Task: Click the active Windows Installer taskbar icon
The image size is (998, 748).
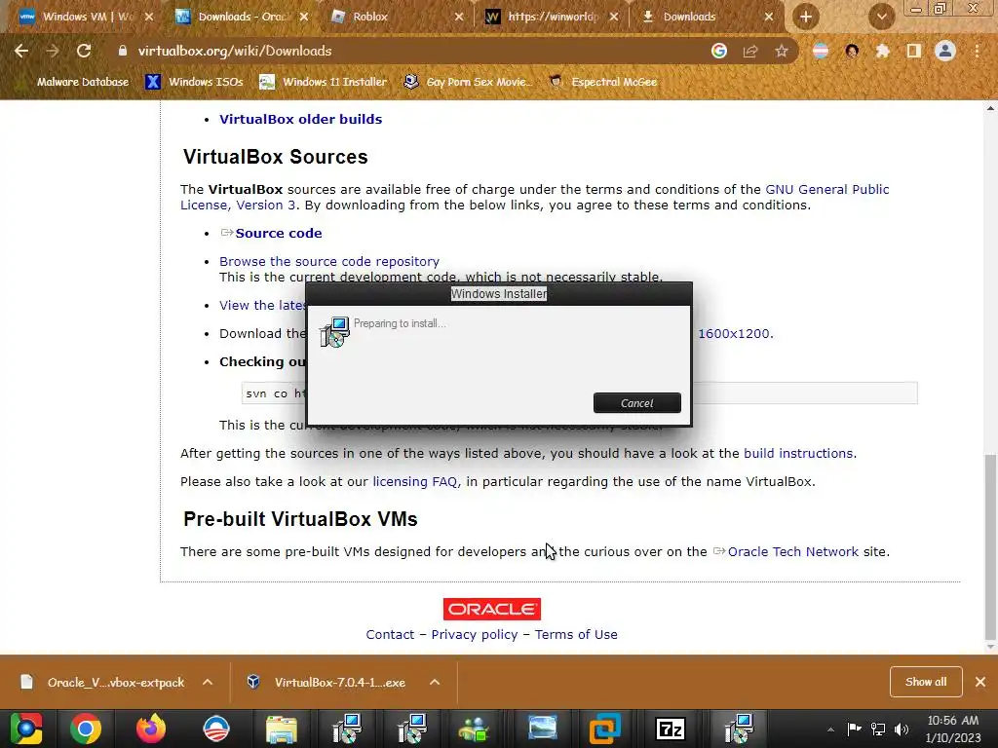Action: point(740,729)
